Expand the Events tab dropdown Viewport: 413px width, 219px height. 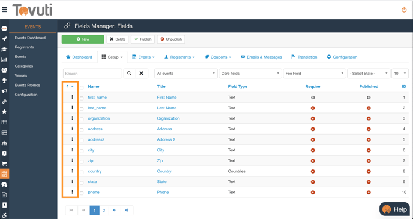tap(143, 57)
